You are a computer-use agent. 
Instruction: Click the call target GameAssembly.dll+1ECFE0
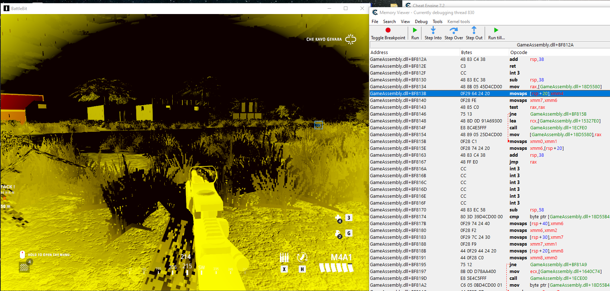tap(558, 128)
